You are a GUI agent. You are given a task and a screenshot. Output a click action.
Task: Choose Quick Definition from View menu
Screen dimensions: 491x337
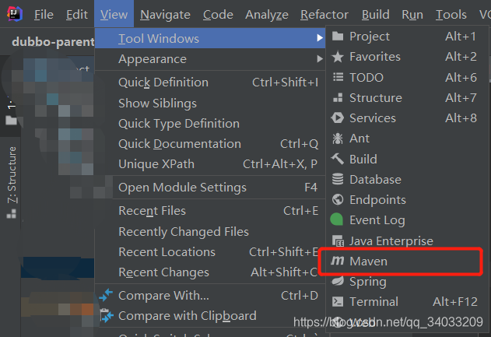pos(210,82)
